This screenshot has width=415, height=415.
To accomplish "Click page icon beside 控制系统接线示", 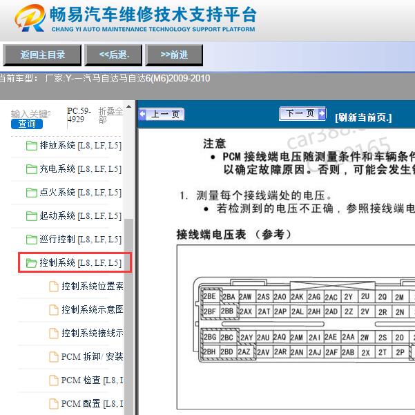I will [x=54, y=334].
